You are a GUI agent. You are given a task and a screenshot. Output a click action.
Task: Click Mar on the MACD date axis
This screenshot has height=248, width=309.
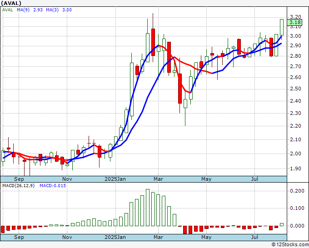[x=158, y=237]
